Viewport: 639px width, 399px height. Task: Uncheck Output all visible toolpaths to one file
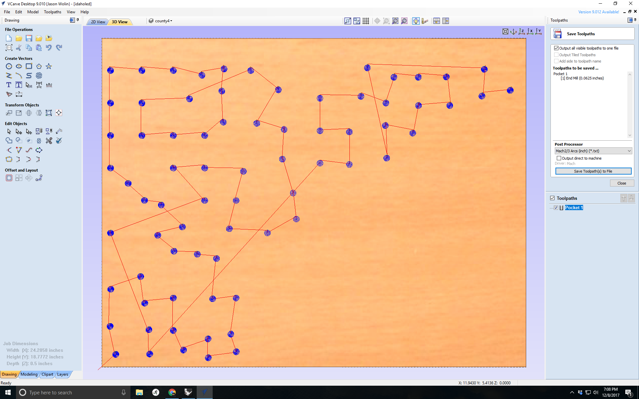pyautogui.click(x=557, y=48)
